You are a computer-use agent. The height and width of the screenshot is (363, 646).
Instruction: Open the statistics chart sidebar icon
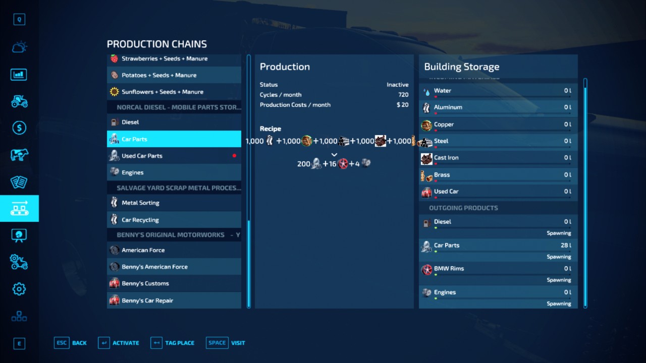pos(19,75)
